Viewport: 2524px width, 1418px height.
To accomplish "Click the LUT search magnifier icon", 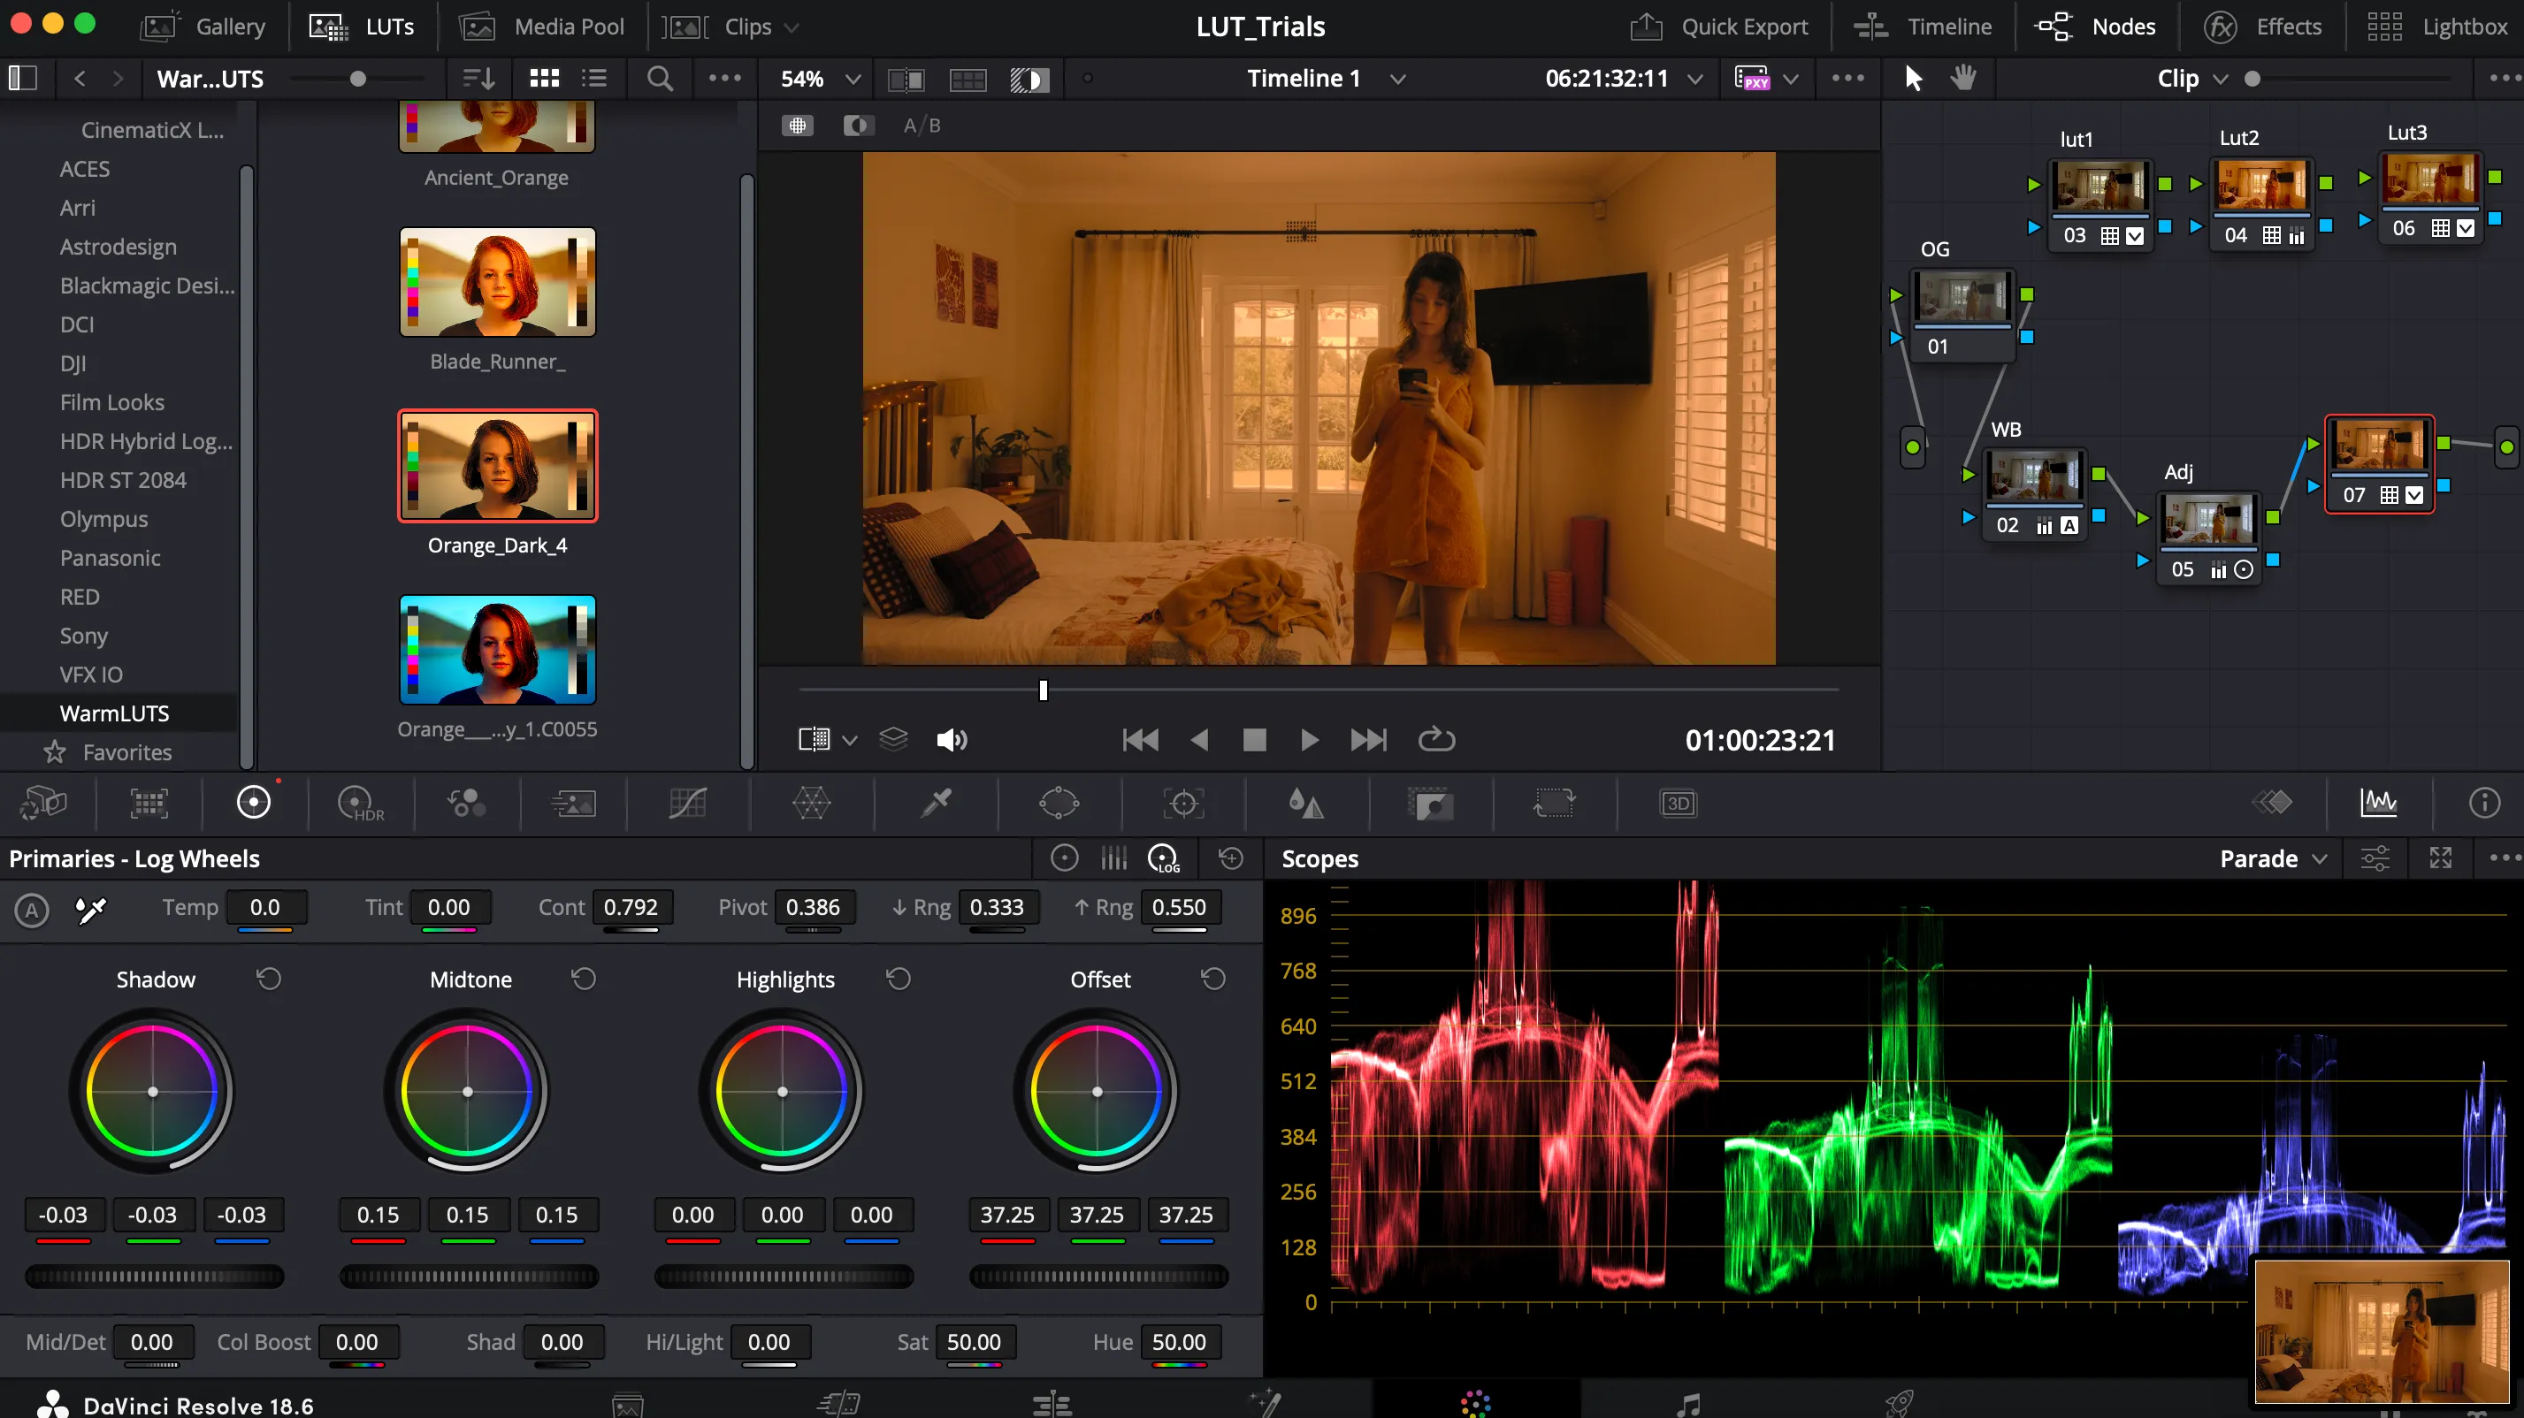I will (x=661, y=79).
